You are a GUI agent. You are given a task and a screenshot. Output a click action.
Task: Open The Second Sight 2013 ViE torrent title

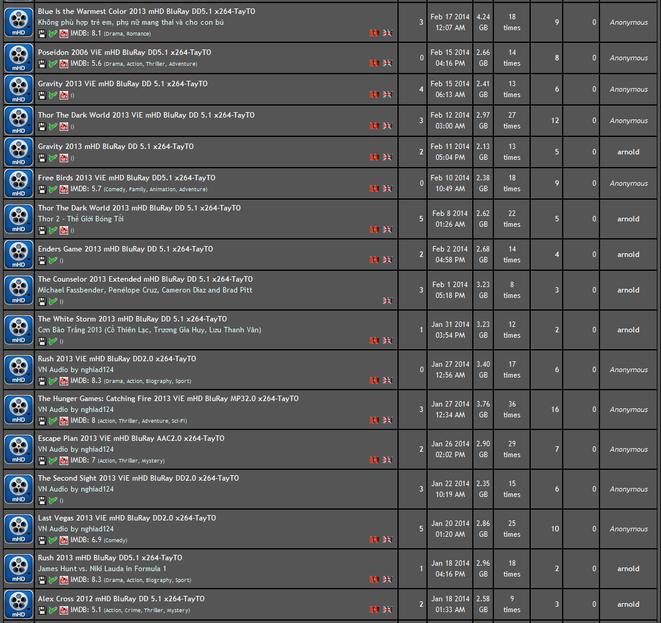coord(138,478)
